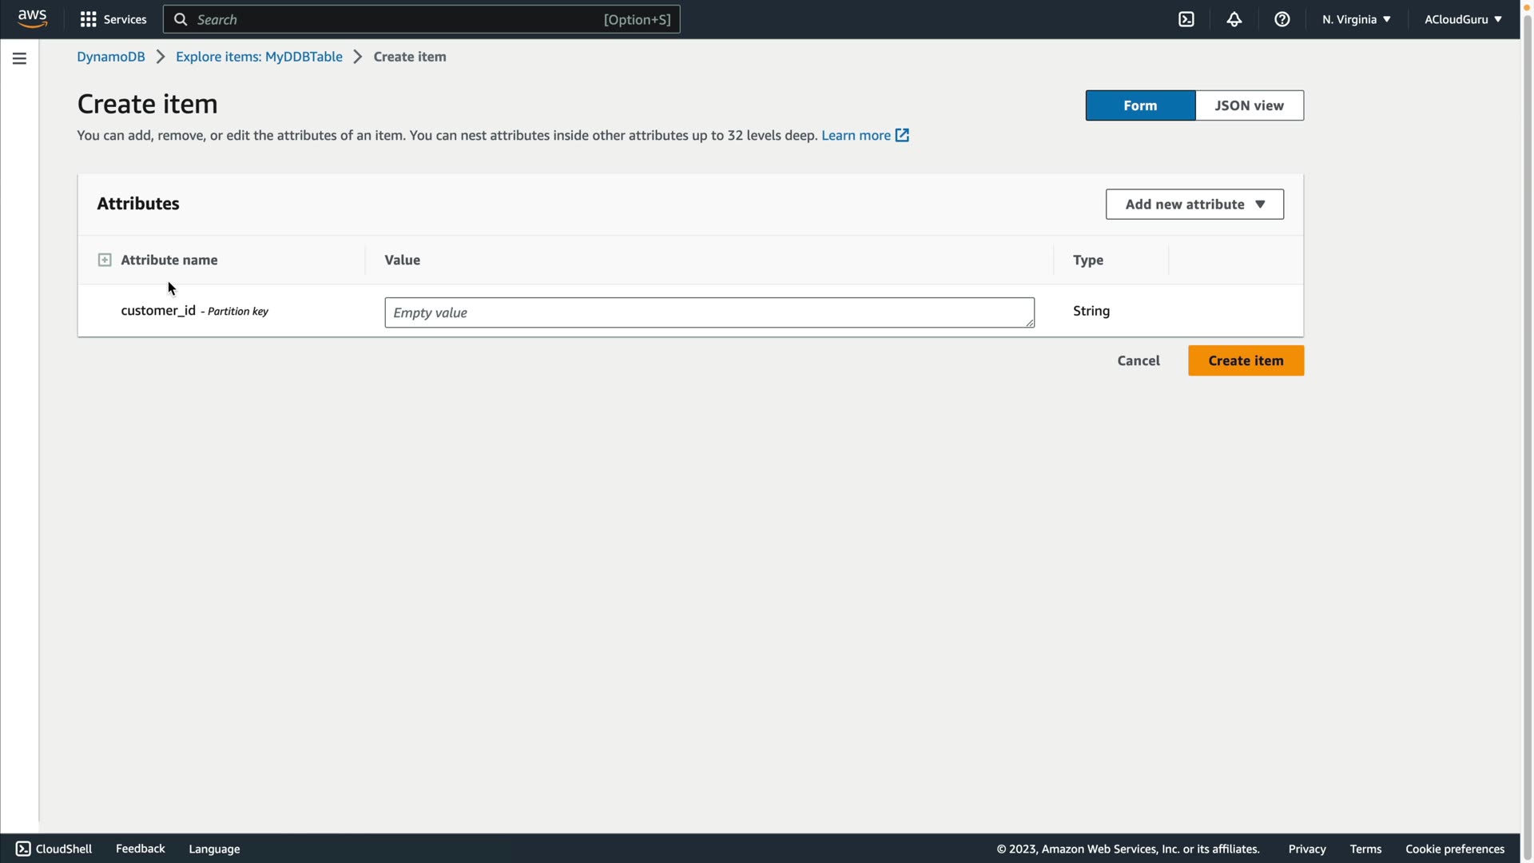Click the customer_id value input field
Screen dimensions: 1534x863
(x=709, y=312)
